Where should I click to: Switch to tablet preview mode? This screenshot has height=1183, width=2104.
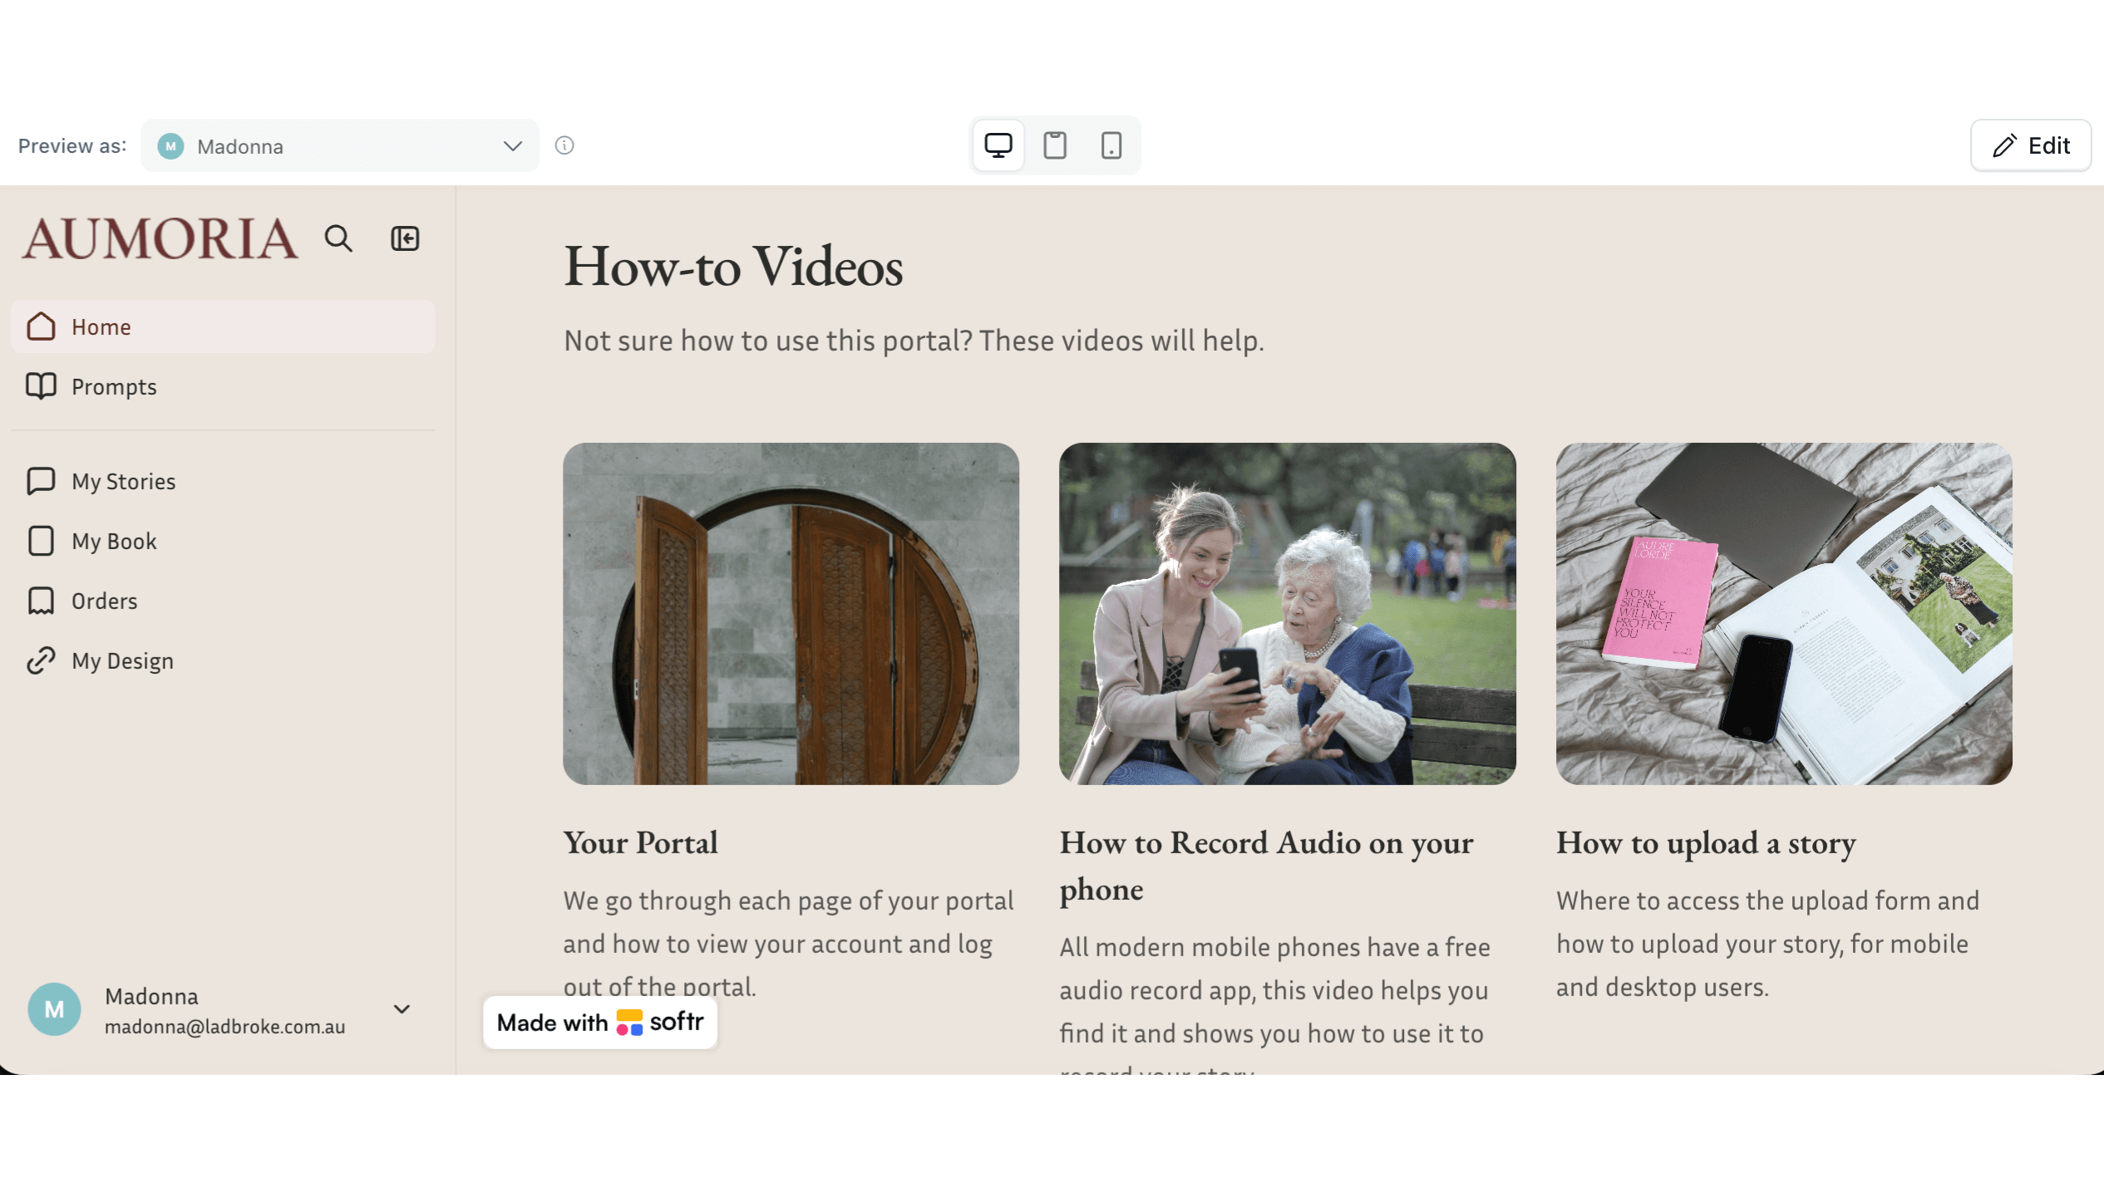(1055, 145)
